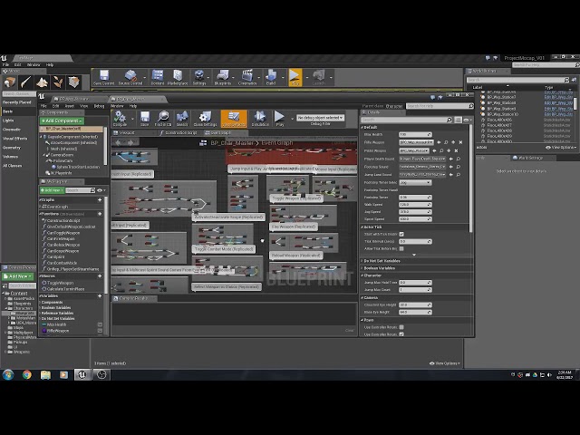Image resolution: width=580 pixels, height=435 pixels.
Task: Click the Max Health value field
Action: point(415,134)
